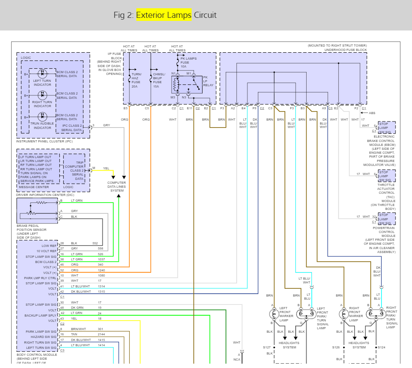The width and height of the screenshot is (412, 368).
Task: Click 'IPC CLASS 2 SERIAL DATA' text
Action: click(71, 128)
